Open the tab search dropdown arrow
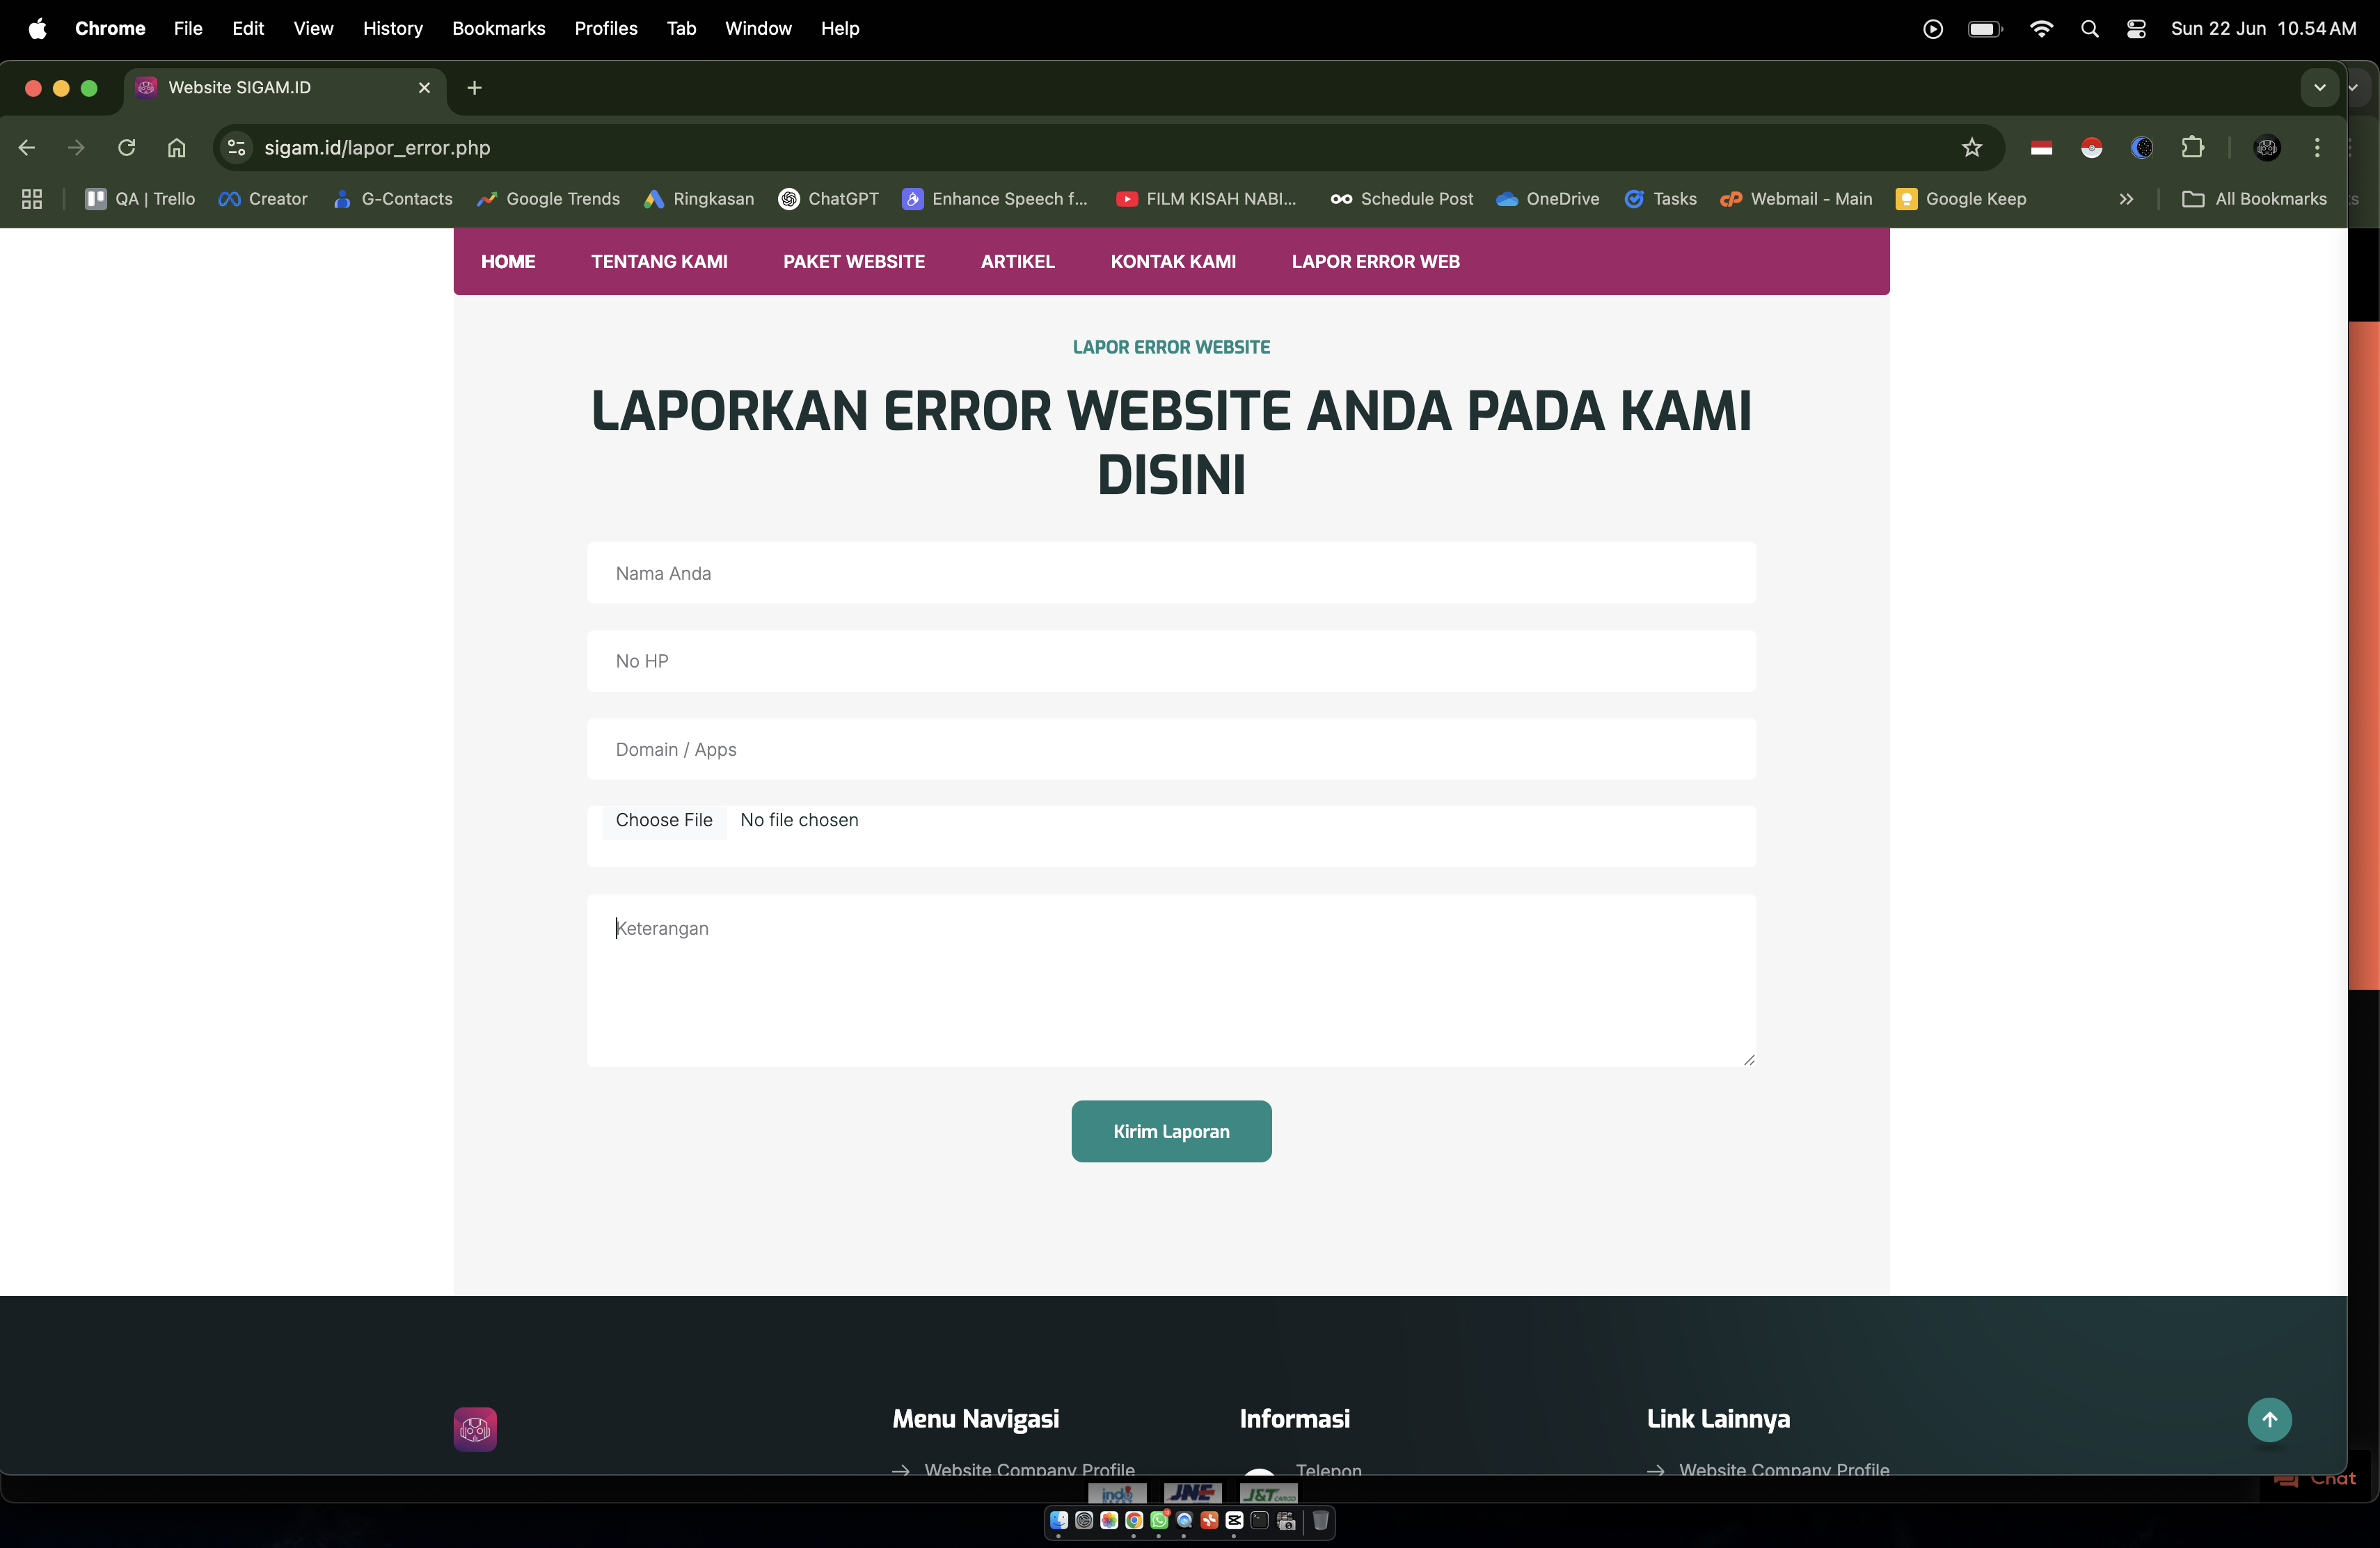This screenshot has width=2380, height=1548. 2319,88
